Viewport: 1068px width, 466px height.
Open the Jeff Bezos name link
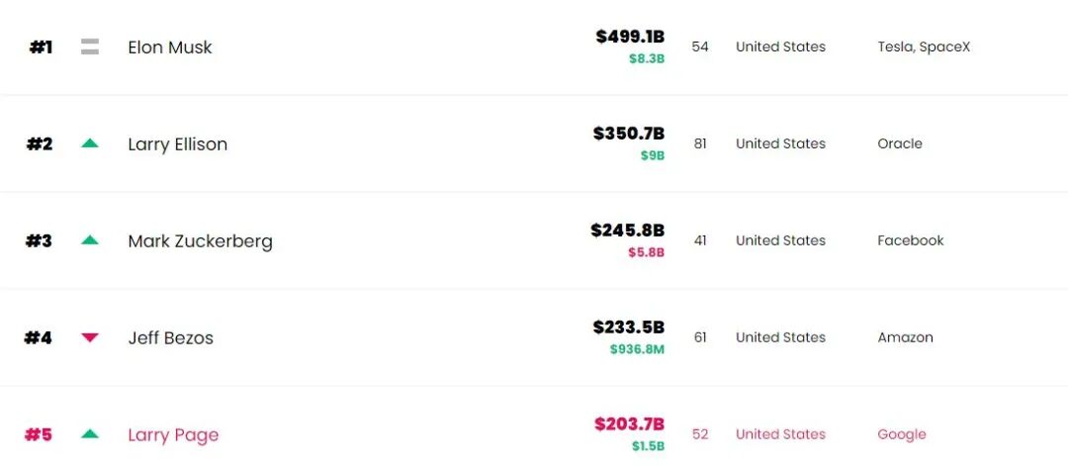(170, 338)
